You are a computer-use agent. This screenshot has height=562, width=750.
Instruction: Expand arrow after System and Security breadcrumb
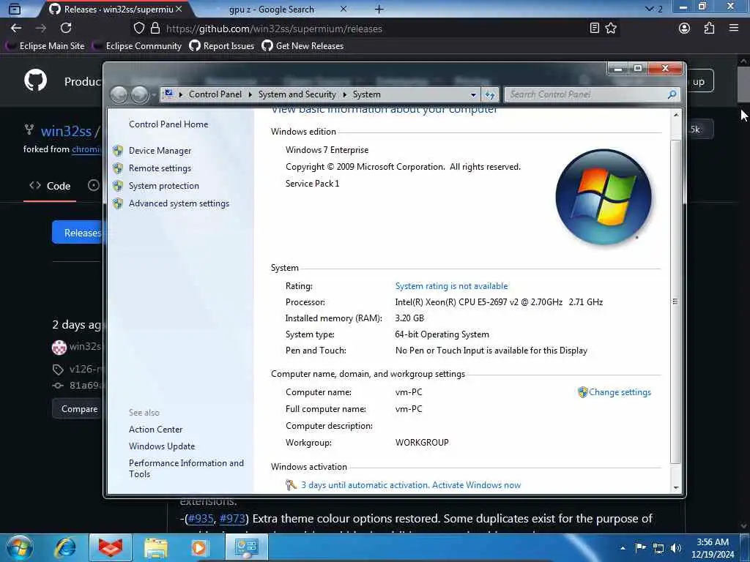tap(344, 94)
